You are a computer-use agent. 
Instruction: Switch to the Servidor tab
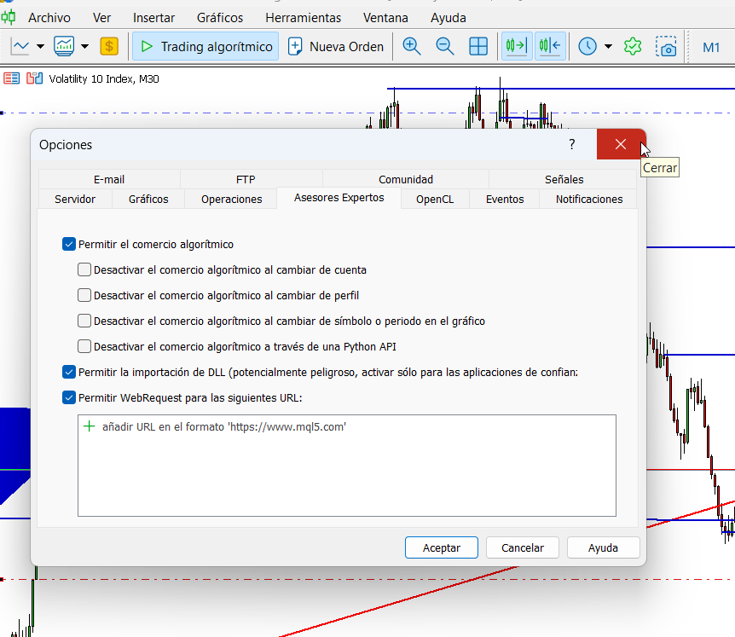75,200
